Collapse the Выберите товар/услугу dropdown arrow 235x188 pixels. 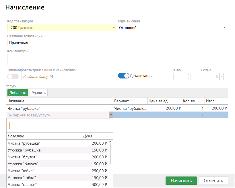[110, 115]
